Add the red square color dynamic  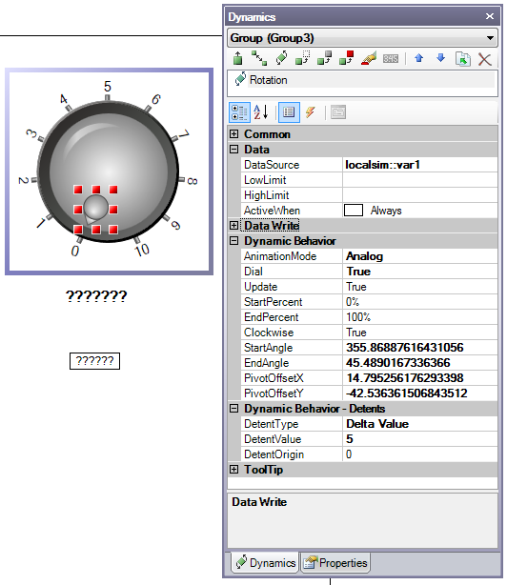click(x=346, y=58)
